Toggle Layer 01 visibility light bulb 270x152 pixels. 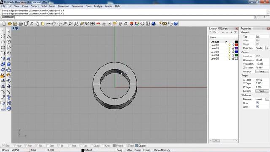229,45
